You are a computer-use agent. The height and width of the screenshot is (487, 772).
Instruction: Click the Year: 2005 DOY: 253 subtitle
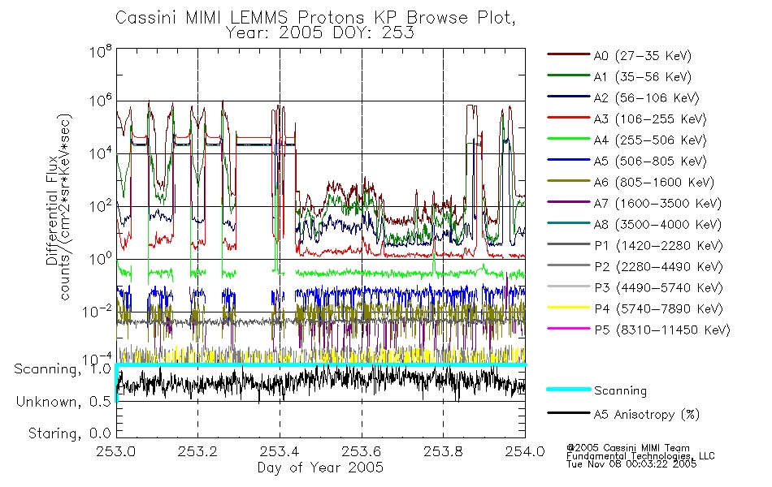319,33
